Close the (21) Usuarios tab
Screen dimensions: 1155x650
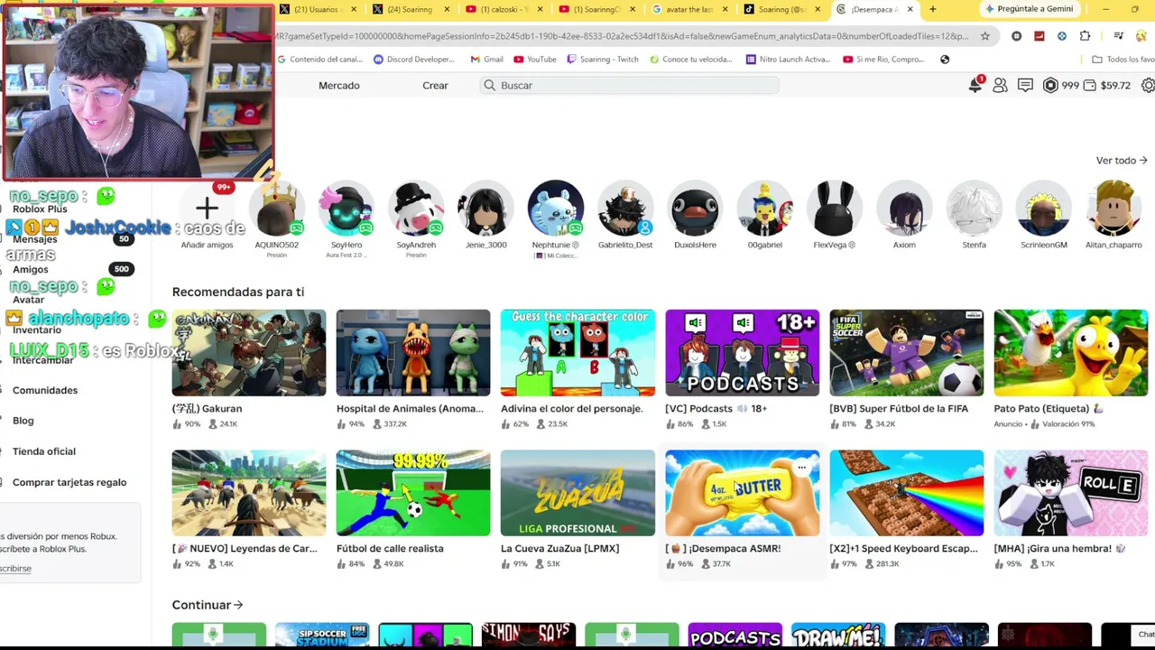tap(354, 9)
